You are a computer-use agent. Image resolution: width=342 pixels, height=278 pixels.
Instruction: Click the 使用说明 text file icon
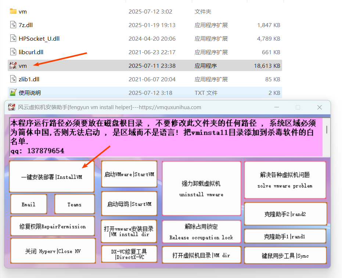13,93
